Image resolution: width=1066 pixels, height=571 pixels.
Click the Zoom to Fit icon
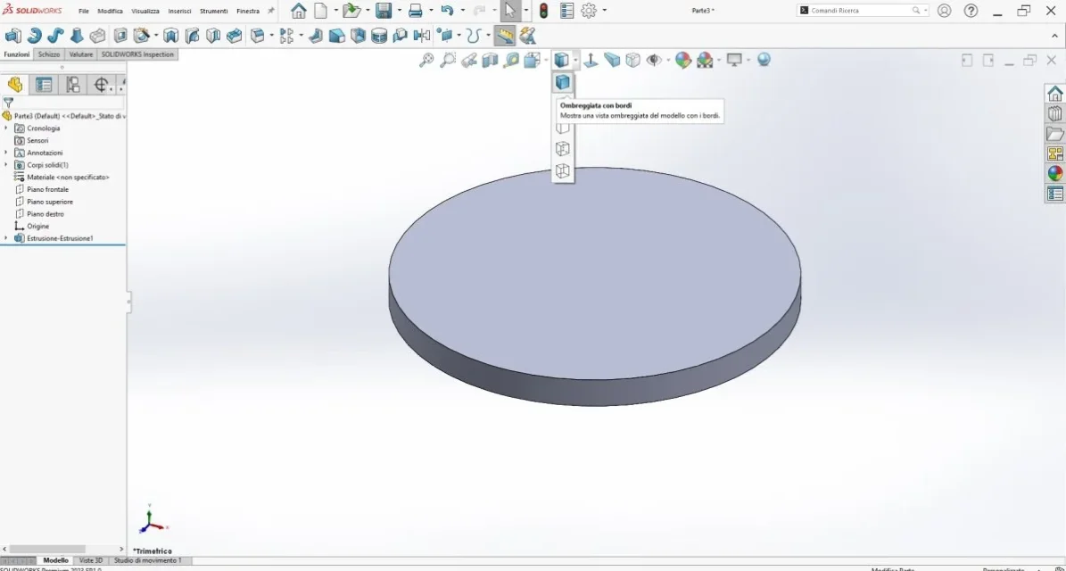pos(426,60)
